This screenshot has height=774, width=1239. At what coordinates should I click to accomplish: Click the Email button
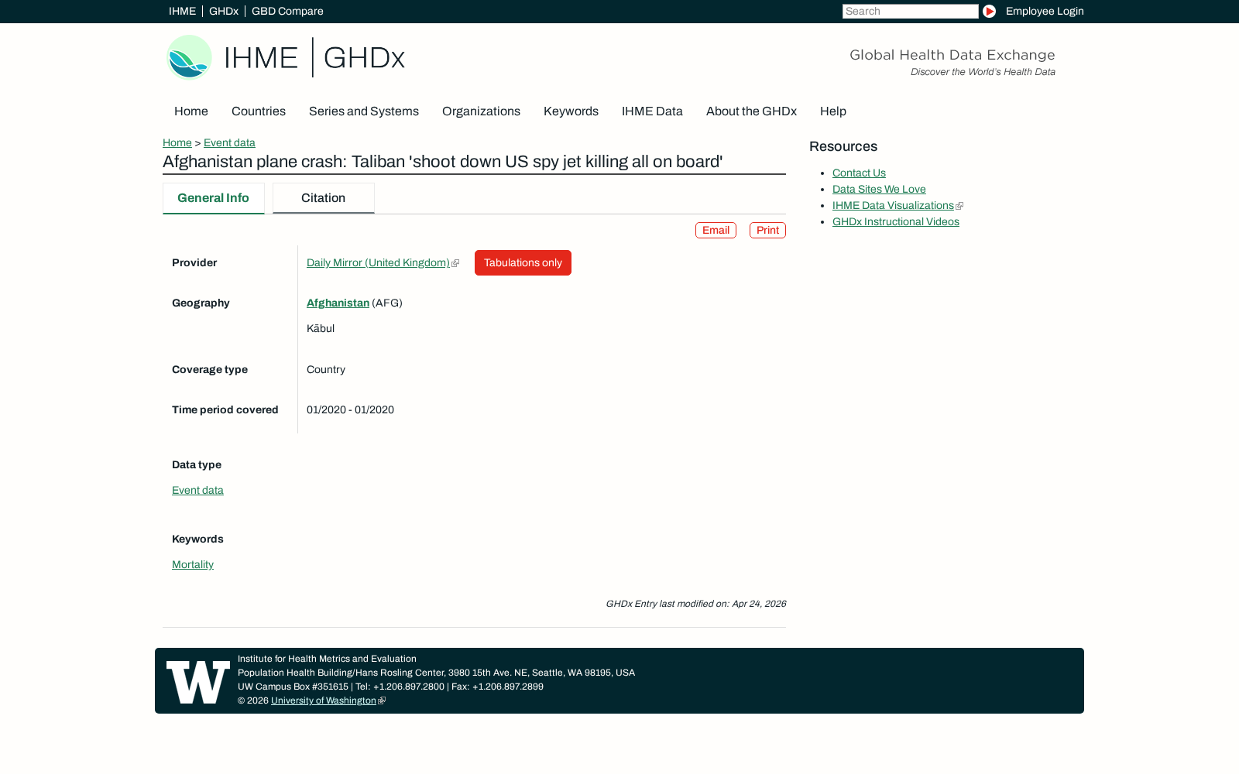[716, 231]
